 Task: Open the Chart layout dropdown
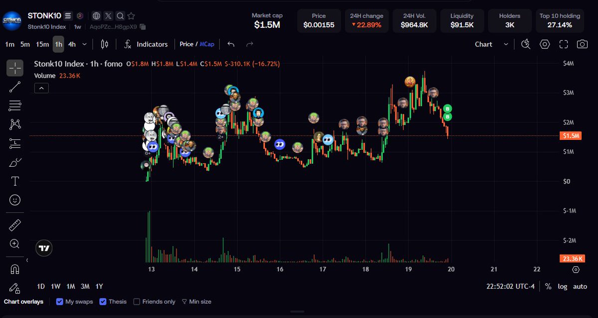pos(491,44)
